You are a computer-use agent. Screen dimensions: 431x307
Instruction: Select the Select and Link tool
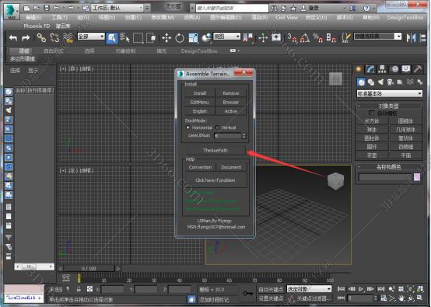coord(41,37)
